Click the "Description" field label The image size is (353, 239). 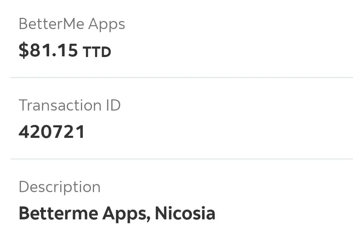59,187
